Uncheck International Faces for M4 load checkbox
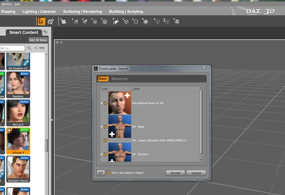This screenshot has width=285, height=195. (105, 103)
